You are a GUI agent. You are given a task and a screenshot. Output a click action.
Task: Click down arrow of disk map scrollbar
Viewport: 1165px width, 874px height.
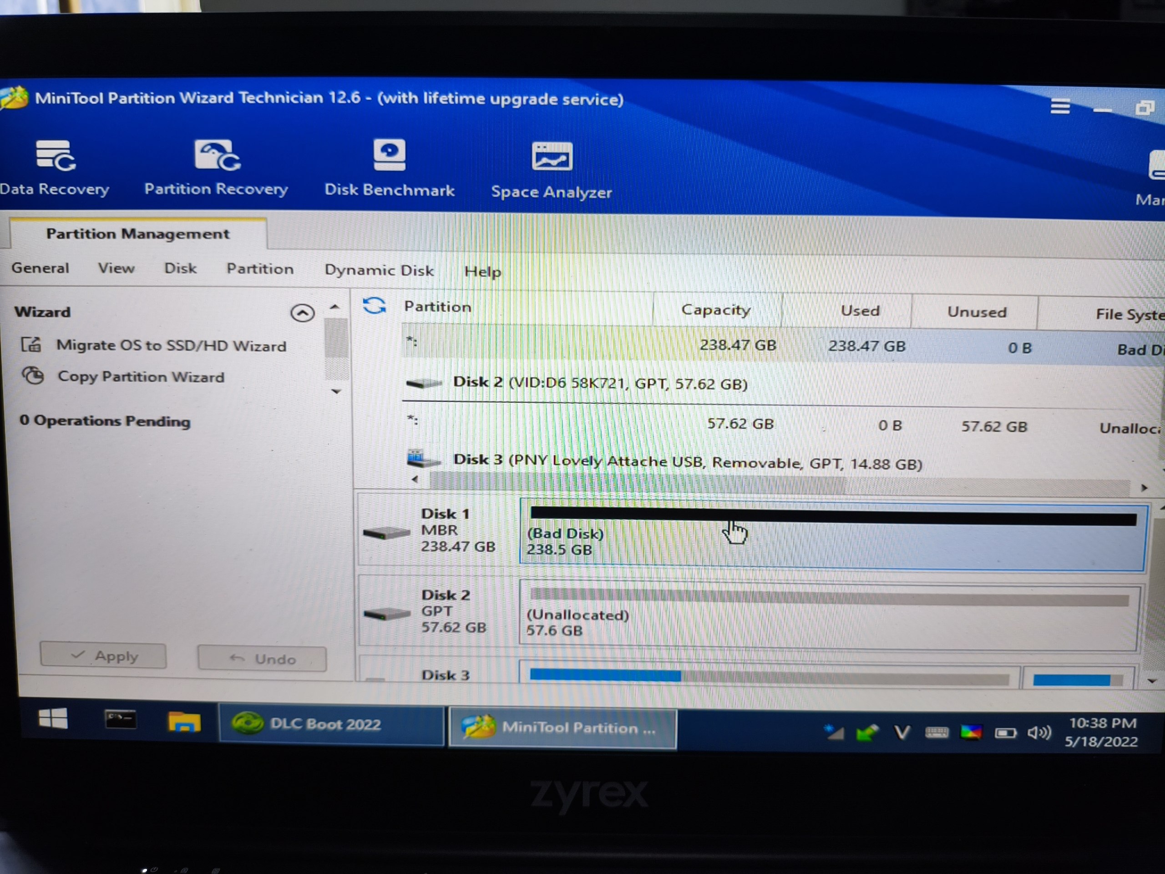click(1152, 681)
